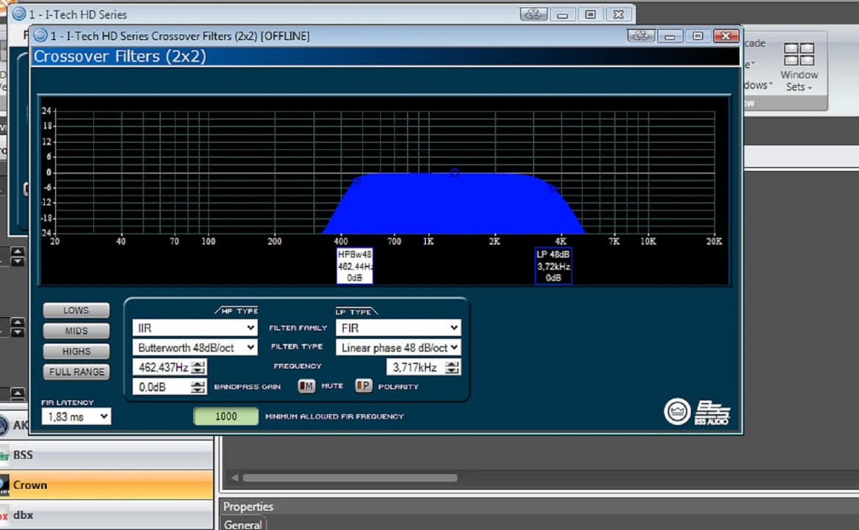Viewport: 859px width, 530px height.
Task: Select the BSS category in the left panel
Action: pyautogui.click(x=107, y=455)
